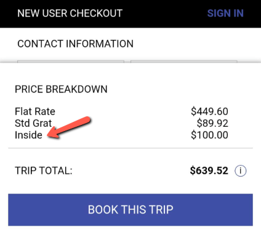Click the BOOK THIS TRIP button

pyautogui.click(x=130, y=210)
